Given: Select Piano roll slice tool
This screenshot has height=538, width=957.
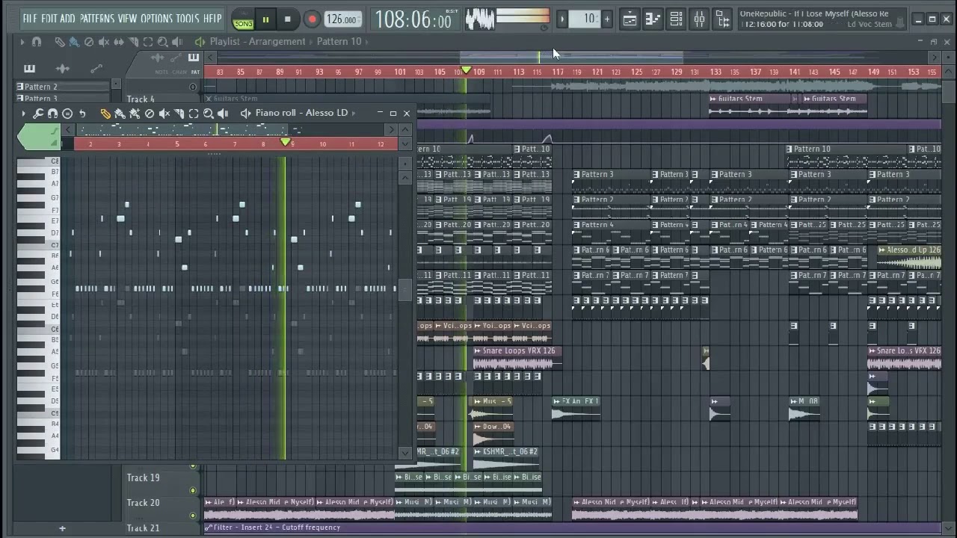Looking at the screenshot, I should tap(179, 114).
